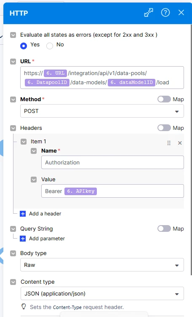Open the Method dropdown showing POST
This screenshot has width=192, height=317.
(102, 111)
